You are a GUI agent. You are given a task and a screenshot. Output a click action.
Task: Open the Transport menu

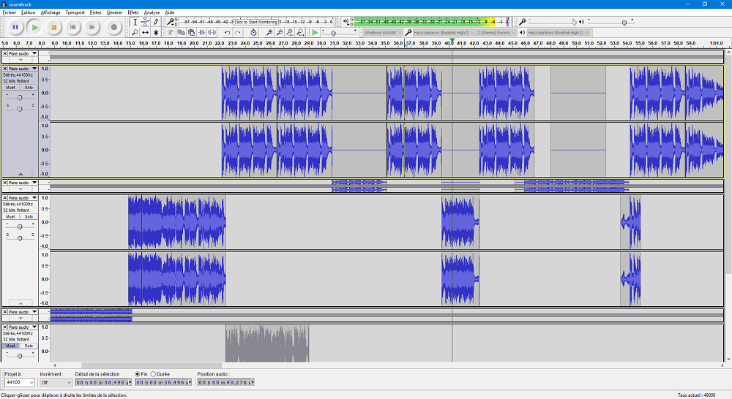(x=75, y=12)
